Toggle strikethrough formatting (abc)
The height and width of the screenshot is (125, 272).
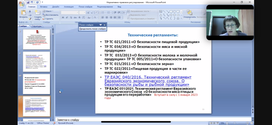pos(75,18)
